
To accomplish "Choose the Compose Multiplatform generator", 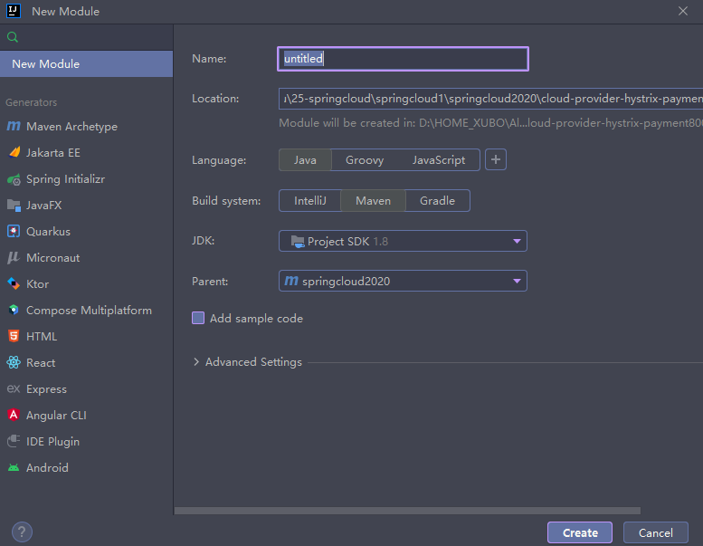I will (x=86, y=311).
